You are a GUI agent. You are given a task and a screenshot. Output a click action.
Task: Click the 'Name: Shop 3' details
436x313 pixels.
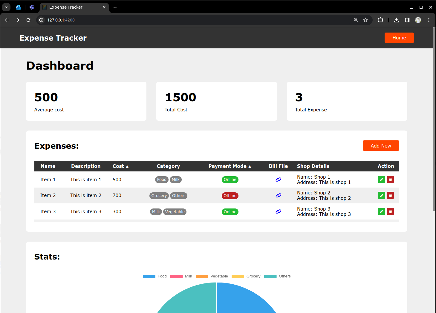(314, 209)
